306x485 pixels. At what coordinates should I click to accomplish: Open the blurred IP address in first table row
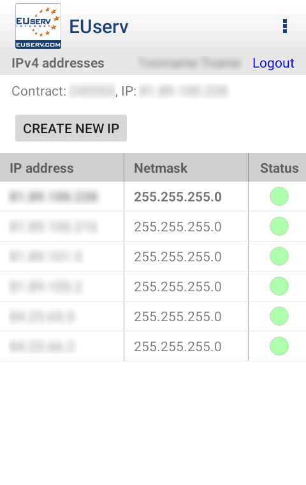(x=53, y=197)
